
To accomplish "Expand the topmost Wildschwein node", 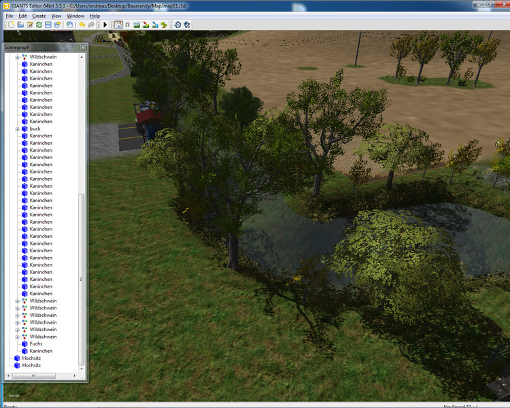I will coord(17,57).
